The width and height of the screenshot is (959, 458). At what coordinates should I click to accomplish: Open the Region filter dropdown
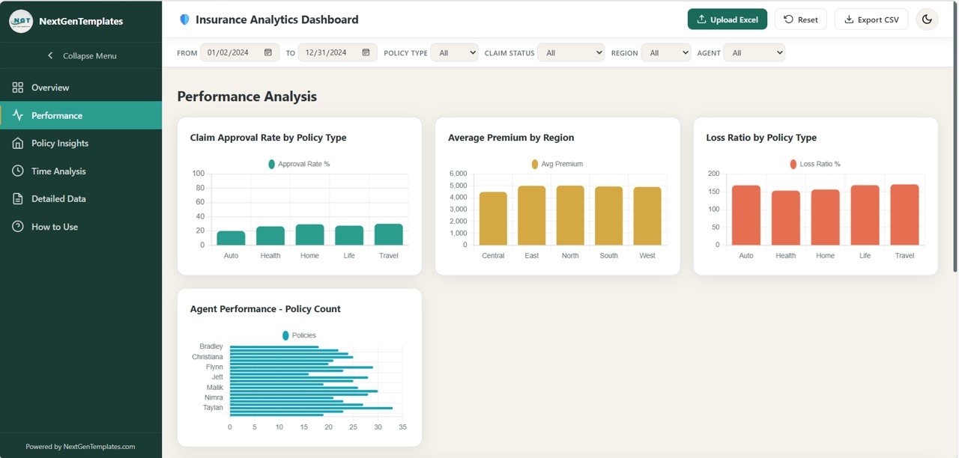click(x=666, y=52)
